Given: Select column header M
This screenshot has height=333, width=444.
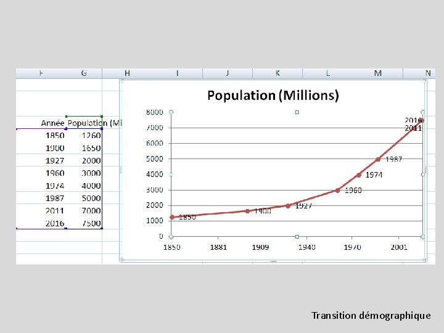Looking at the screenshot, I should click(378, 73).
